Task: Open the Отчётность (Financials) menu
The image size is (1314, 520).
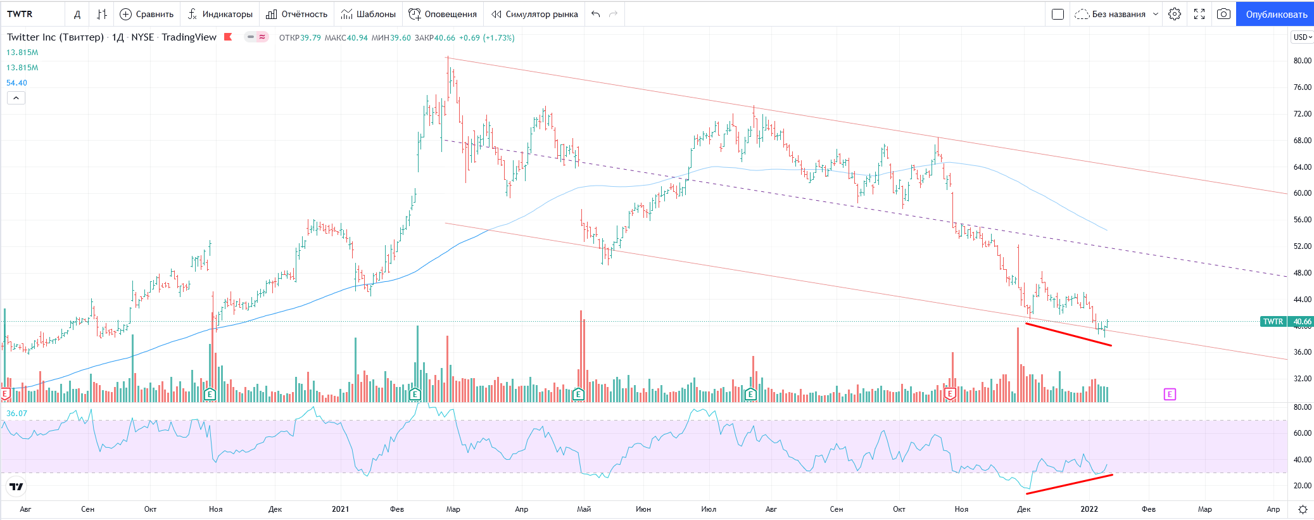Action: (297, 14)
